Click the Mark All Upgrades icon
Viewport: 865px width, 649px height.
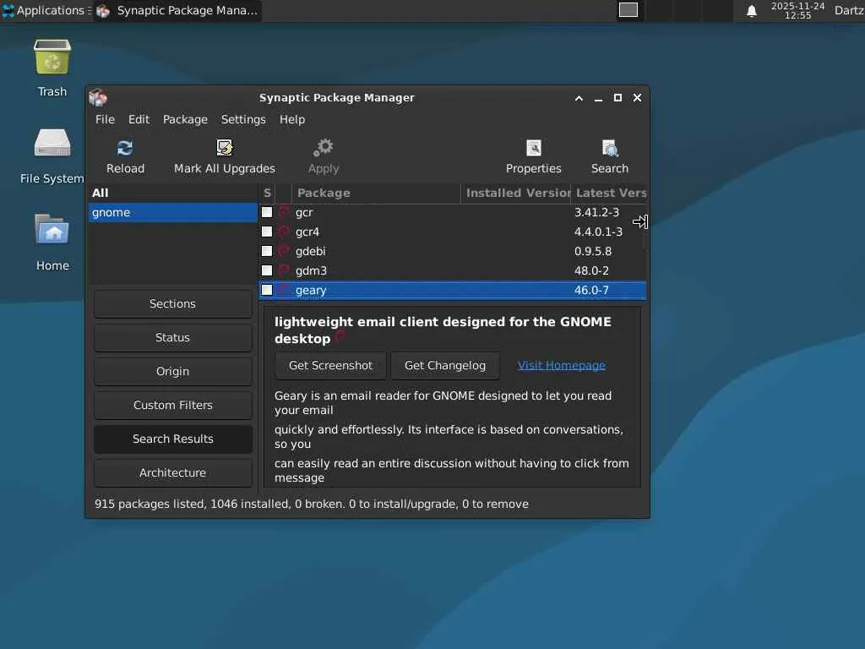pyautogui.click(x=225, y=147)
